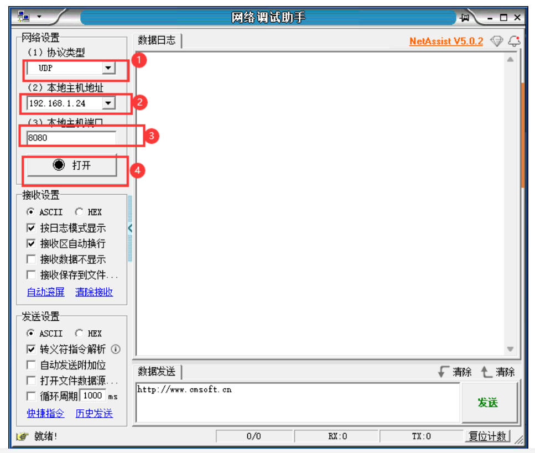The height and width of the screenshot is (453, 535).
Task: Clear log with the down-arrow 清除 button
Action: 455,372
